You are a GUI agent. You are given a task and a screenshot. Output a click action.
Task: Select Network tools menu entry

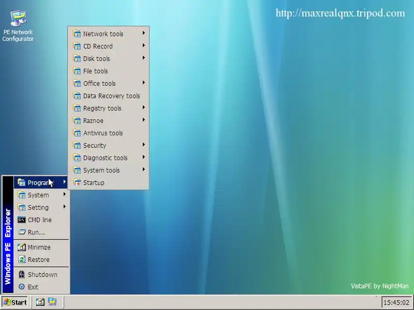click(x=109, y=34)
